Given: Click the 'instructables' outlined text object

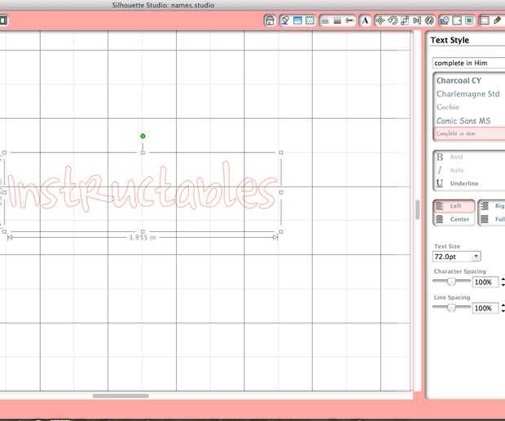Looking at the screenshot, I should click(142, 187).
